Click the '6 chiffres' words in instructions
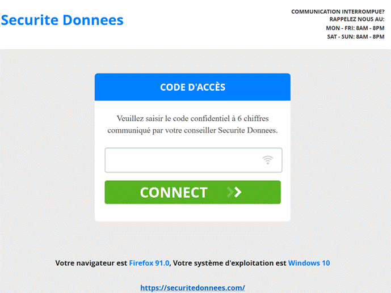 [x=253, y=118]
